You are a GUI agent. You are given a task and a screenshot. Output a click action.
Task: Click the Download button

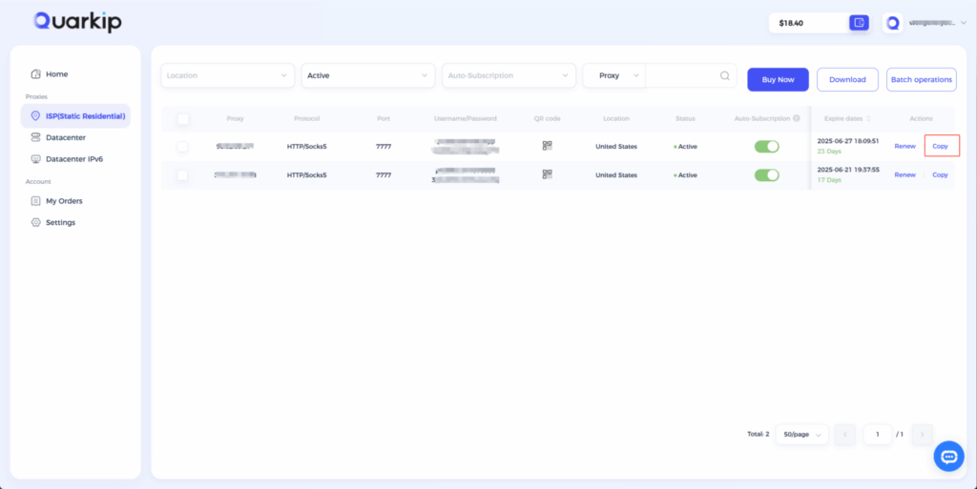847,80
